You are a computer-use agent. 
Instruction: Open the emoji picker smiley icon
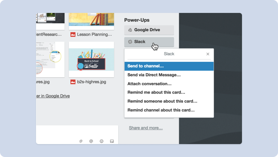(101, 141)
